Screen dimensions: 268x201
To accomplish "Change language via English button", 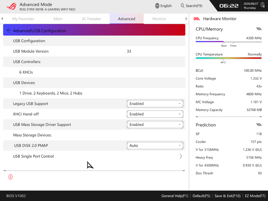I will point(163,6).
